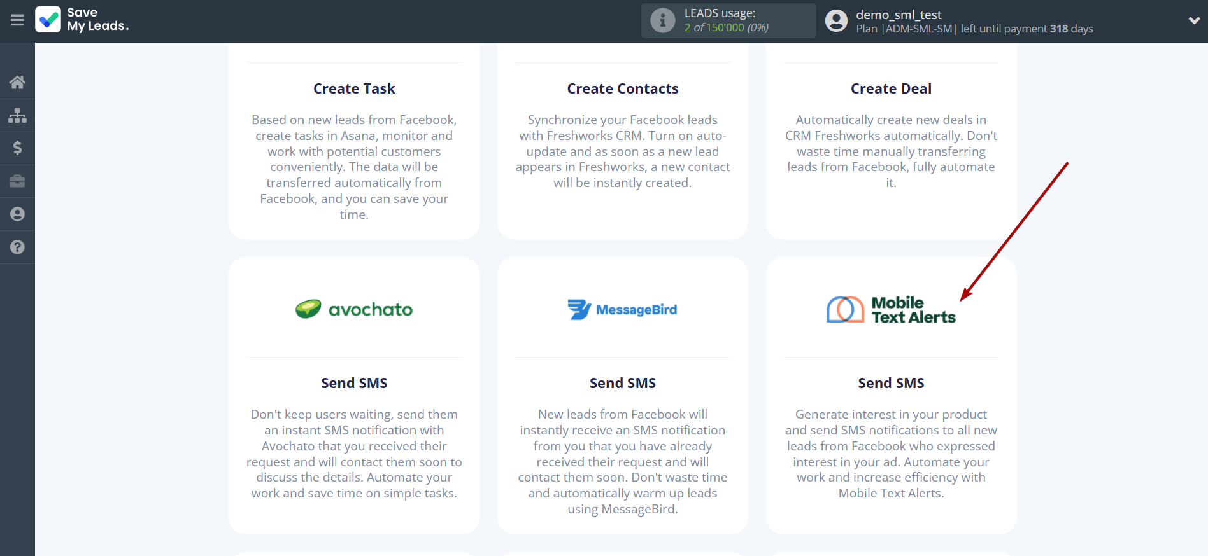1208x556 pixels.
Task: Click the LEADS usage info icon
Action: [662, 20]
